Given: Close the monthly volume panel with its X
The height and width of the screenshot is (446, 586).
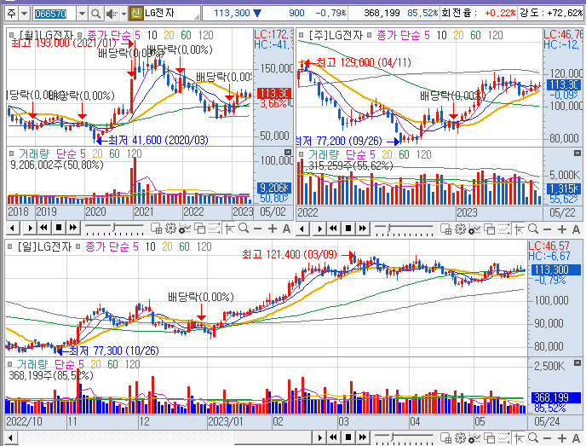Looking at the screenshot, I should 287,153.
